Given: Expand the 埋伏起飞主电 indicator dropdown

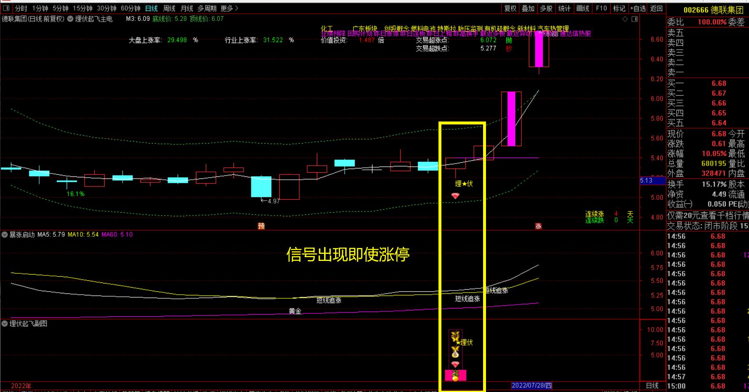Looking at the screenshot, I should 70,19.
